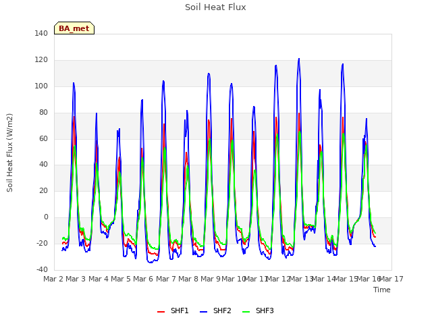
Task: Click the 40 y-axis tick label
Action: [x=43, y=165]
